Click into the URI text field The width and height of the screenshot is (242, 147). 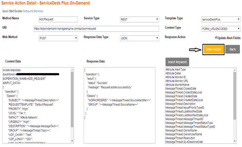(x=96, y=29)
